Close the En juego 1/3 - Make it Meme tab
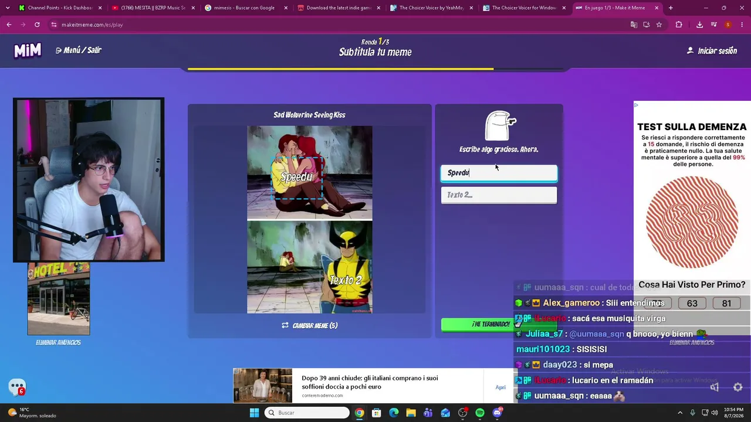 click(x=657, y=8)
